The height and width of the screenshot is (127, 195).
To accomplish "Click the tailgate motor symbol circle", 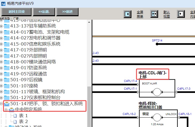I will coord(157,92).
